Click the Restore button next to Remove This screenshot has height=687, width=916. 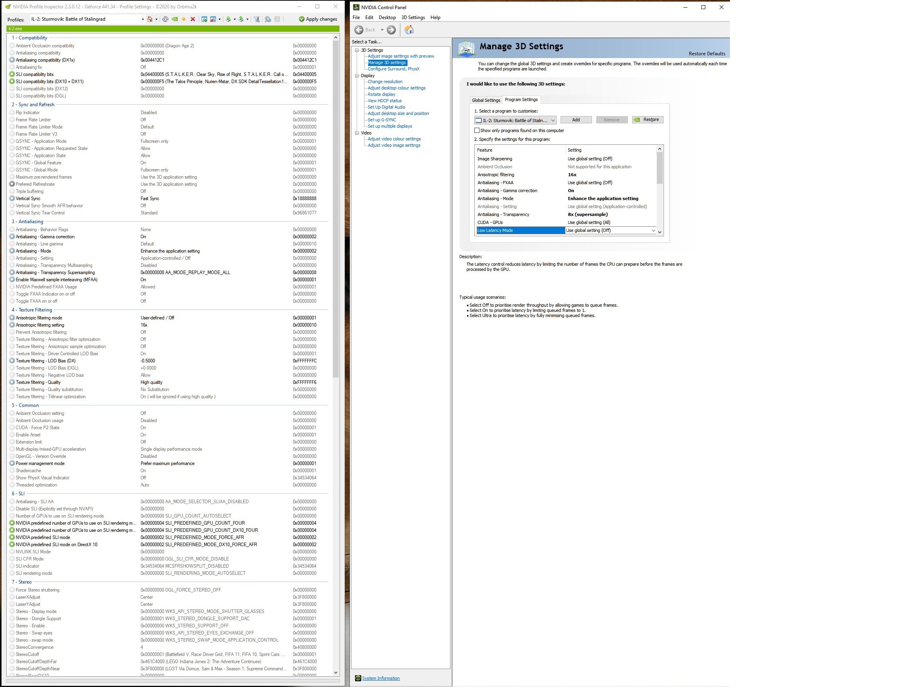point(648,120)
